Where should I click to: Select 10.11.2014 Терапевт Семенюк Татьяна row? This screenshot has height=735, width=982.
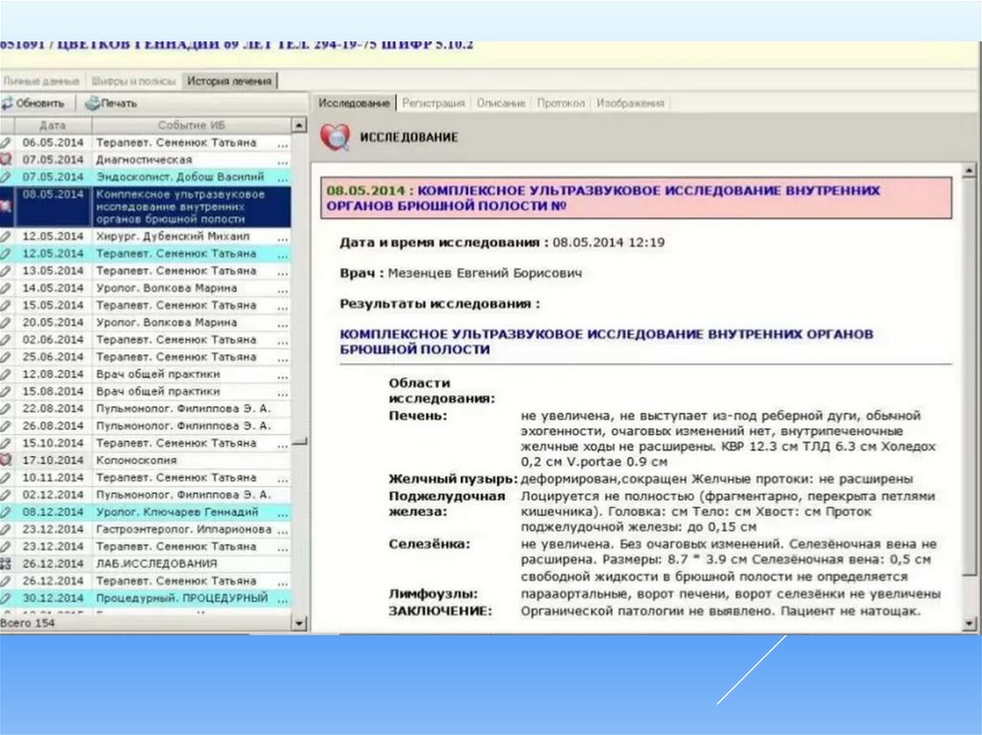click(146, 477)
